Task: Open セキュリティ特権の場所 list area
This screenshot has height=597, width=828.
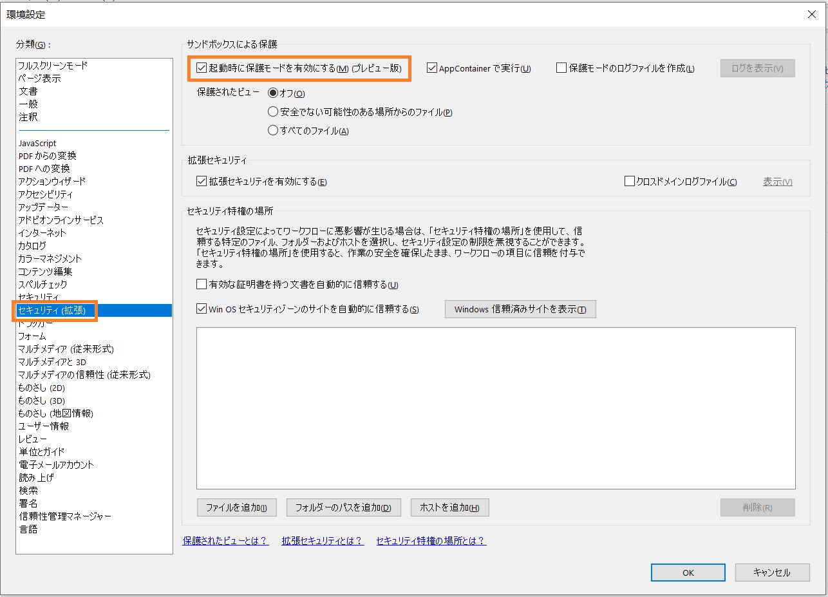Action: coord(496,407)
